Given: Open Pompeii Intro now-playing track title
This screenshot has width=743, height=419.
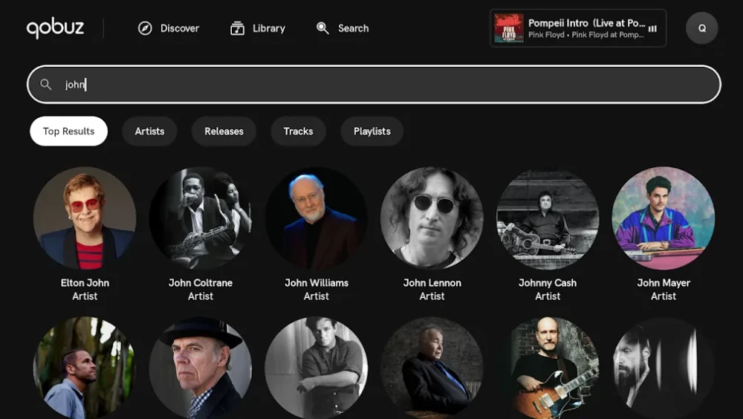Looking at the screenshot, I should (586, 23).
